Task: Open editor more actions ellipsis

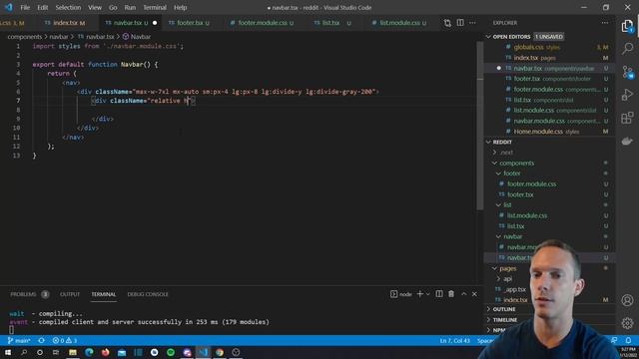Action: (472, 23)
